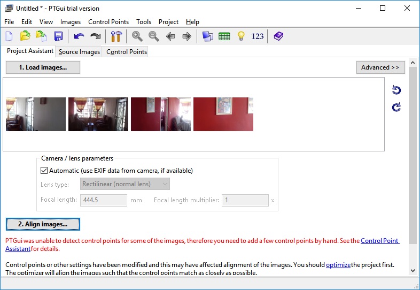420x290 pixels.
Task: Save the project with the floppy icon
Action: [58, 36]
